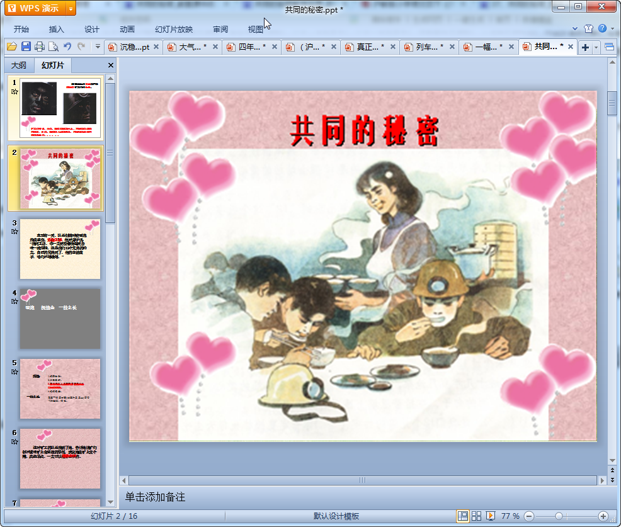Expand the quick access toolbar dropdown
The image size is (621, 527).
coord(98,47)
